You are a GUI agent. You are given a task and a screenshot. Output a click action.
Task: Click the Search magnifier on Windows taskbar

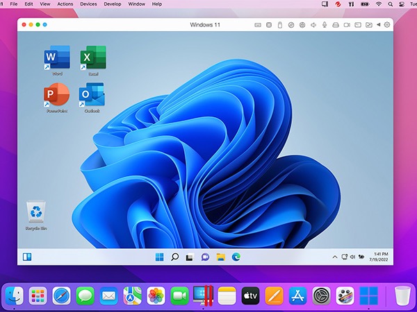[174, 257]
